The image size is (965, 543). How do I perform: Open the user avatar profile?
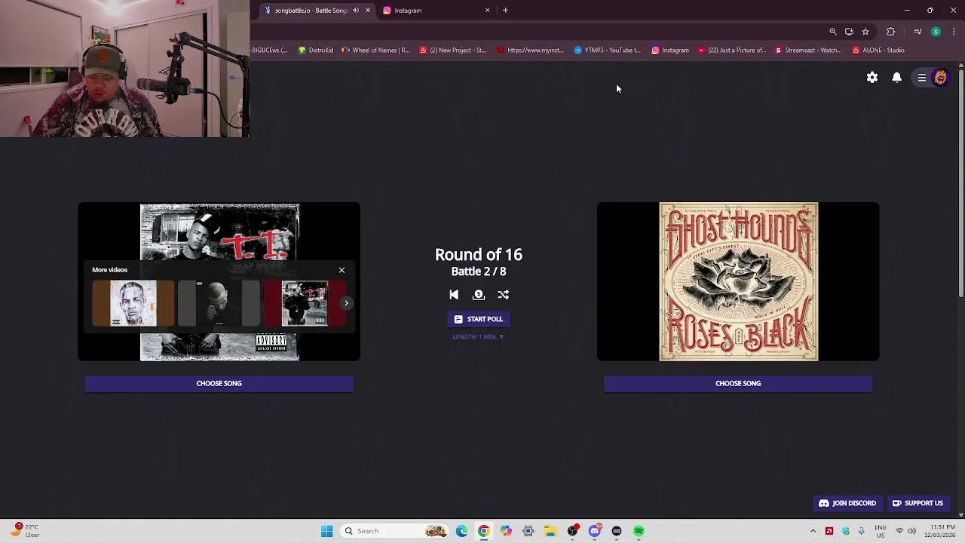940,78
